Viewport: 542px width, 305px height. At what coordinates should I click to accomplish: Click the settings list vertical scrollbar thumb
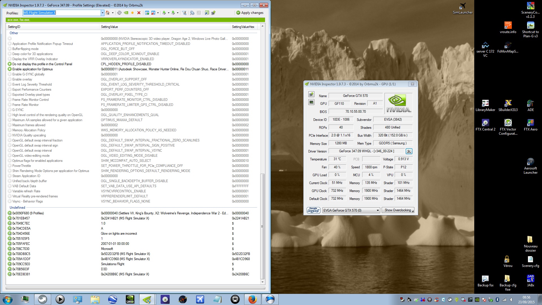pyautogui.click(x=262, y=226)
